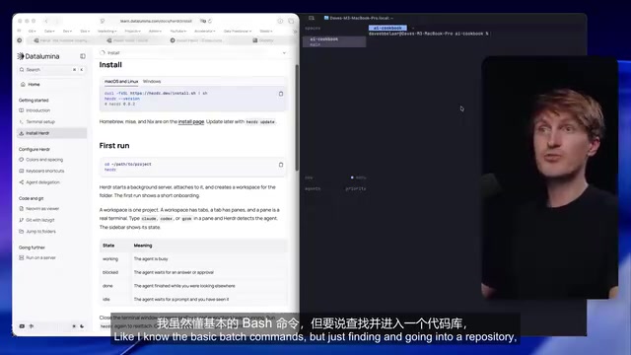
Task: Expand the Install table-of-contents dropdown
Action: [284, 52]
